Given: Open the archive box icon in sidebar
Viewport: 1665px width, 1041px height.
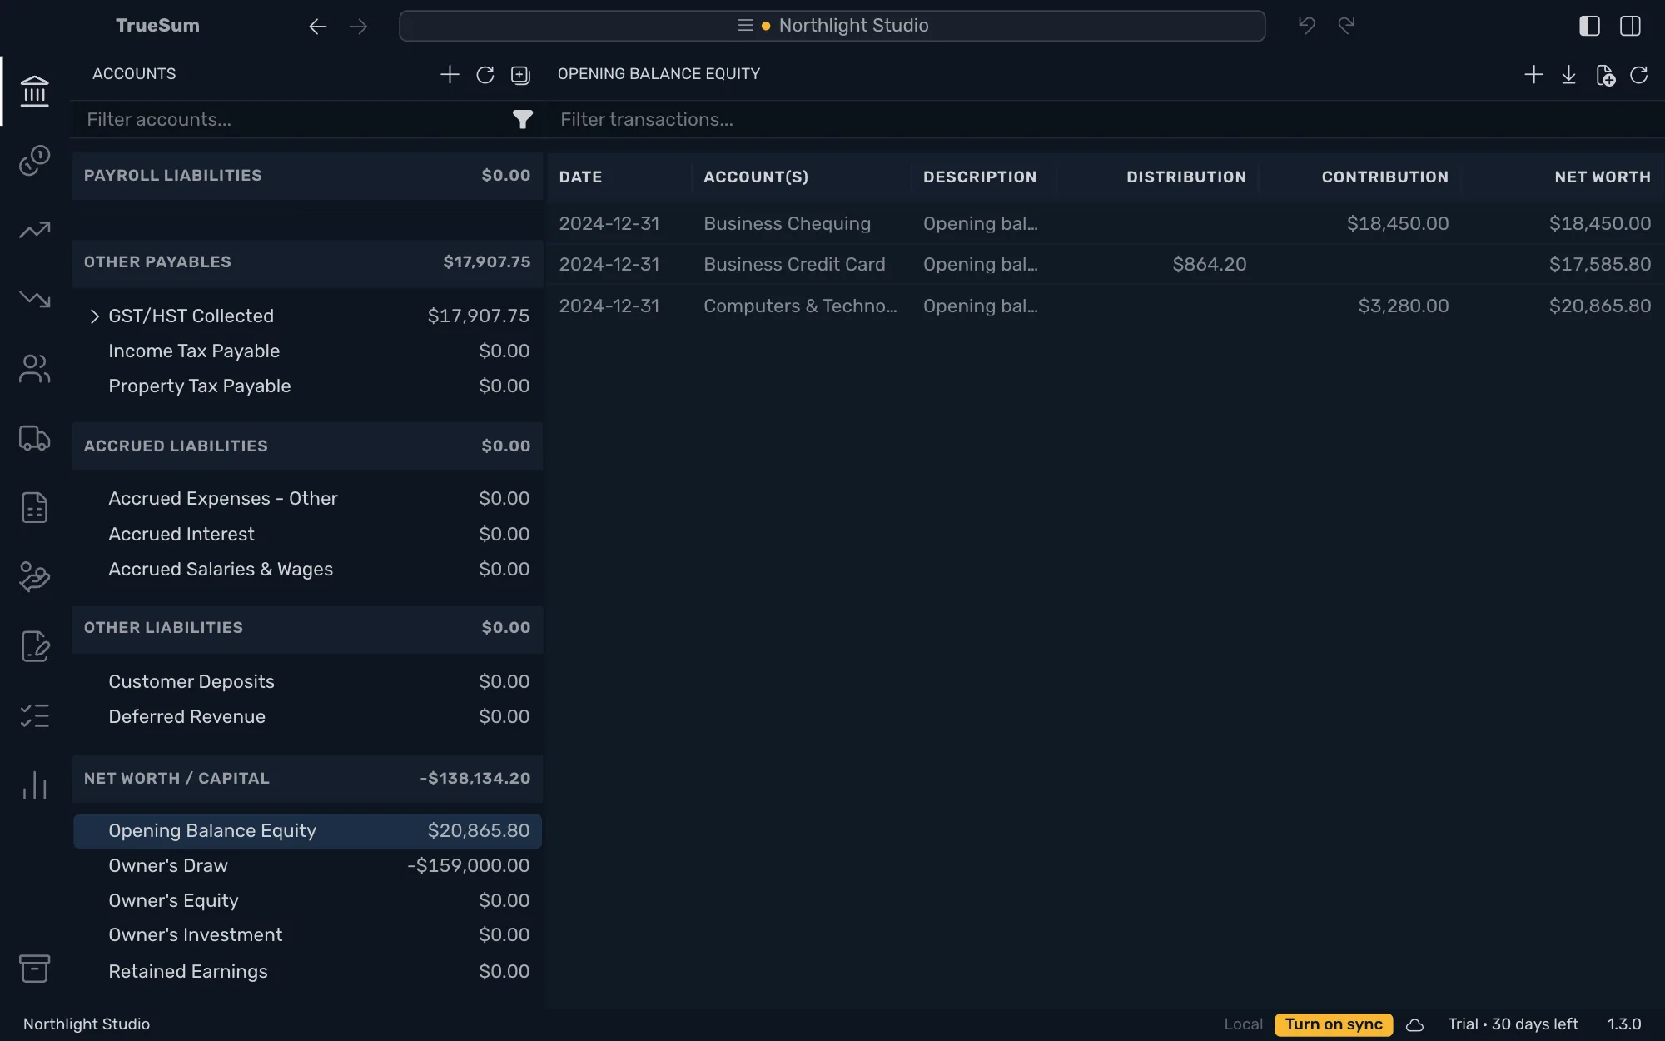Looking at the screenshot, I should (34, 969).
